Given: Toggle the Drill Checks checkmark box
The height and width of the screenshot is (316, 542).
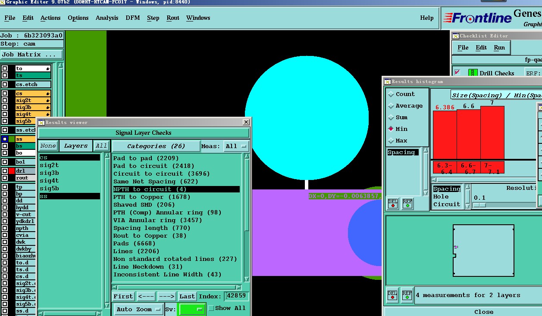Looking at the screenshot, I should click(457, 72).
